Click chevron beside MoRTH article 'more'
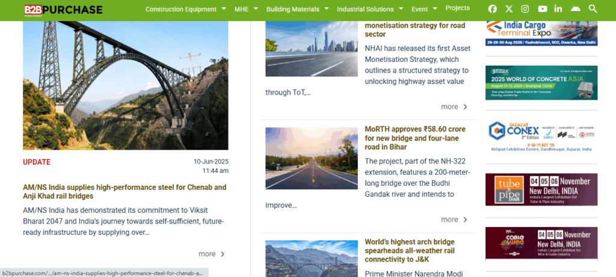 pos(465,219)
